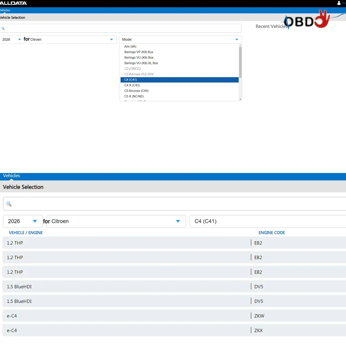346x346 pixels.
Task: Pick C5 Aircross (C84) from the list
Action: [136, 91]
